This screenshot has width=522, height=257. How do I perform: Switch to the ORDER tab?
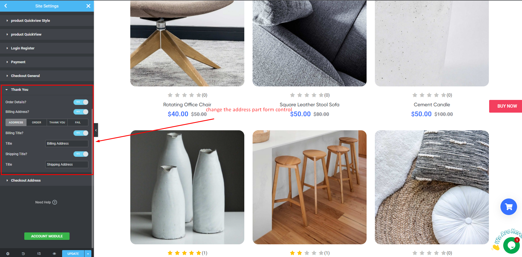pyautogui.click(x=36, y=123)
